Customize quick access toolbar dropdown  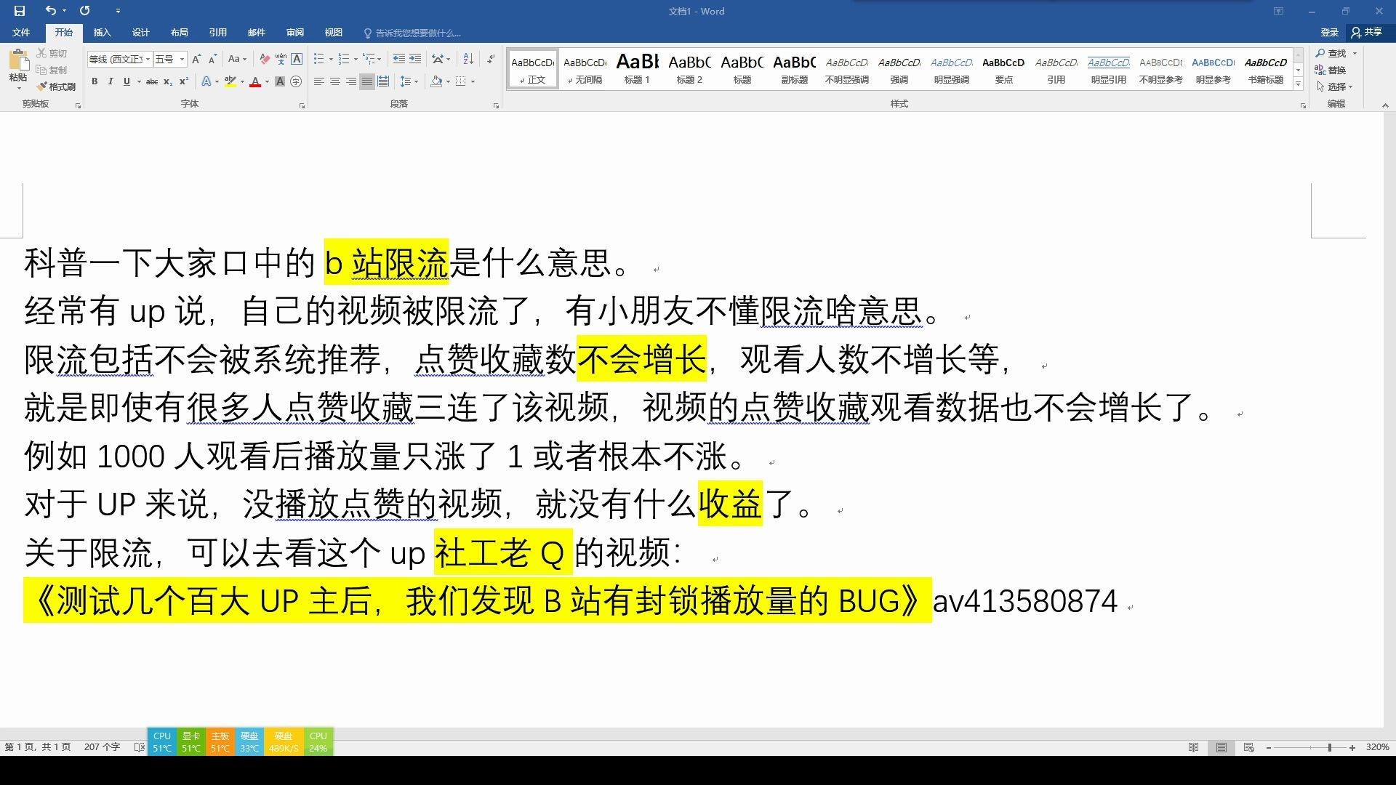pyautogui.click(x=118, y=11)
